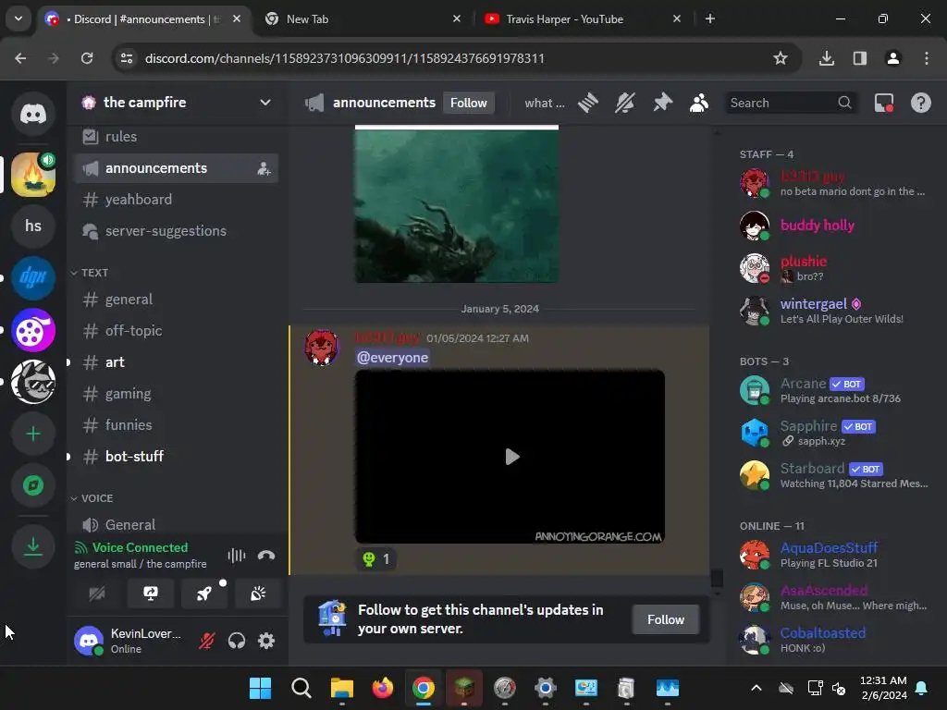The width and height of the screenshot is (947, 710).
Task: Unmute microphone in user panel
Action: tap(207, 641)
